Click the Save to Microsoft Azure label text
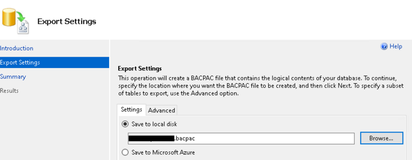 [163, 152]
